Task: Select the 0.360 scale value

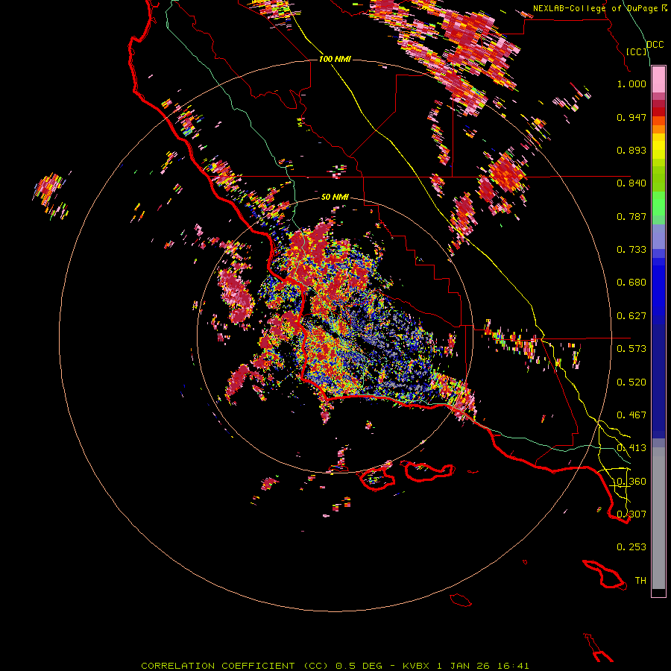Action: point(631,482)
